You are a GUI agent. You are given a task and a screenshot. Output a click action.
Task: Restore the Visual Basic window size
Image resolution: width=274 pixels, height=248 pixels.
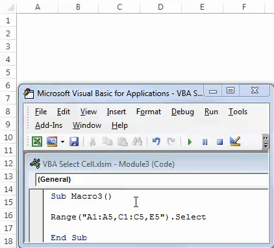230,91
